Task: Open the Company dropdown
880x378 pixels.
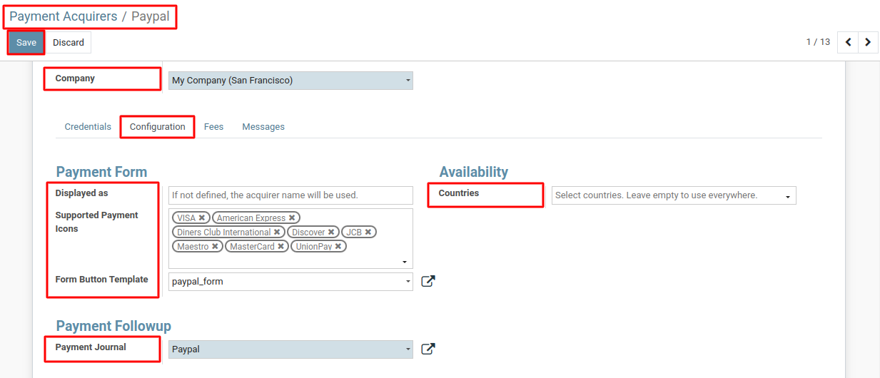Action: pyautogui.click(x=290, y=81)
